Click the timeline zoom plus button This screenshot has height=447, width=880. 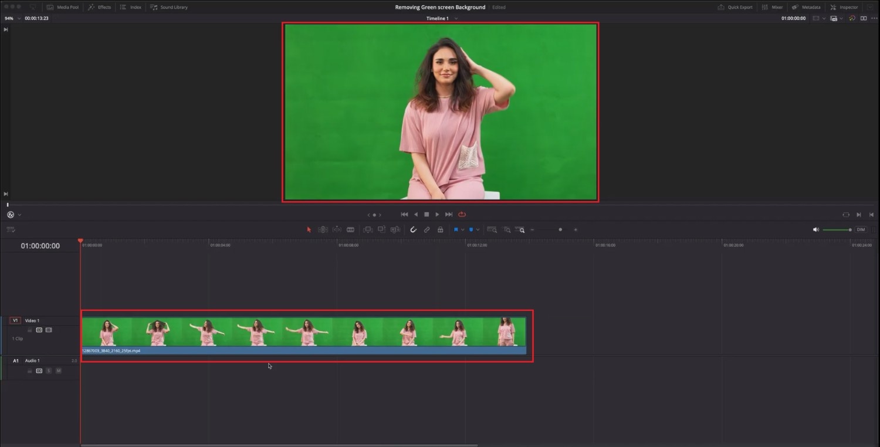coord(576,230)
